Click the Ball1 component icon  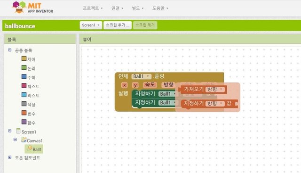(30, 148)
